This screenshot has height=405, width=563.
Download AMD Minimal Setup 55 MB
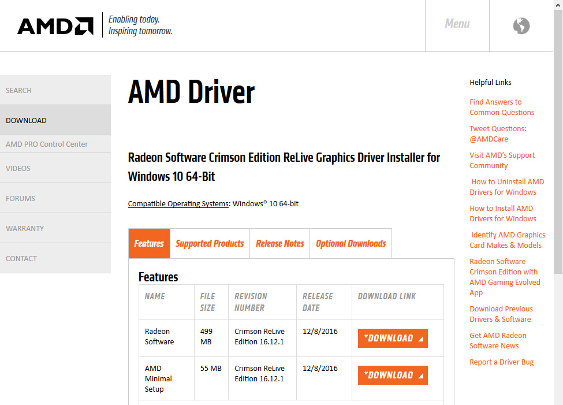tap(393, 376)
